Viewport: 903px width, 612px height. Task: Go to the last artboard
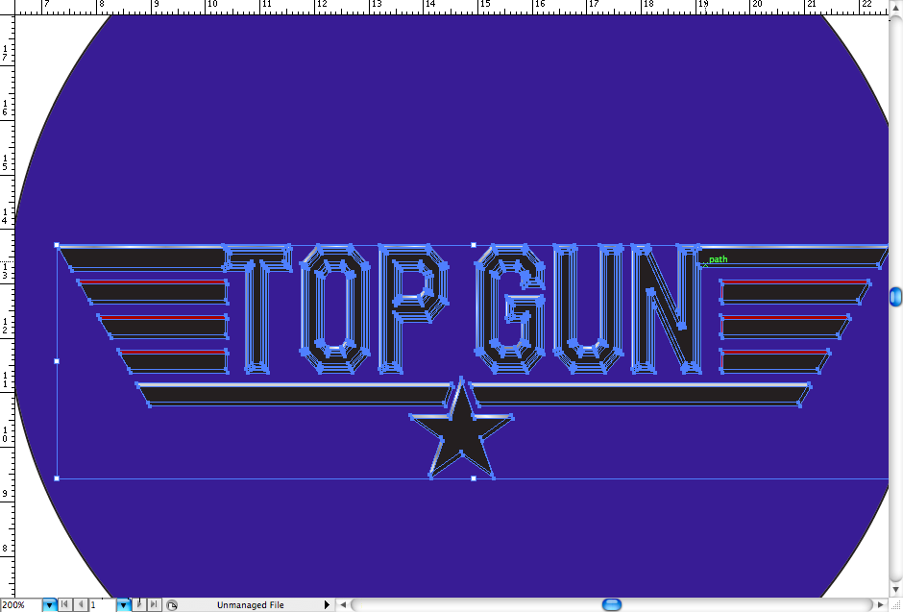(x=155, y=605)
